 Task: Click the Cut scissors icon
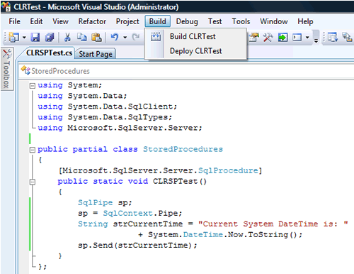coord(67,38)
